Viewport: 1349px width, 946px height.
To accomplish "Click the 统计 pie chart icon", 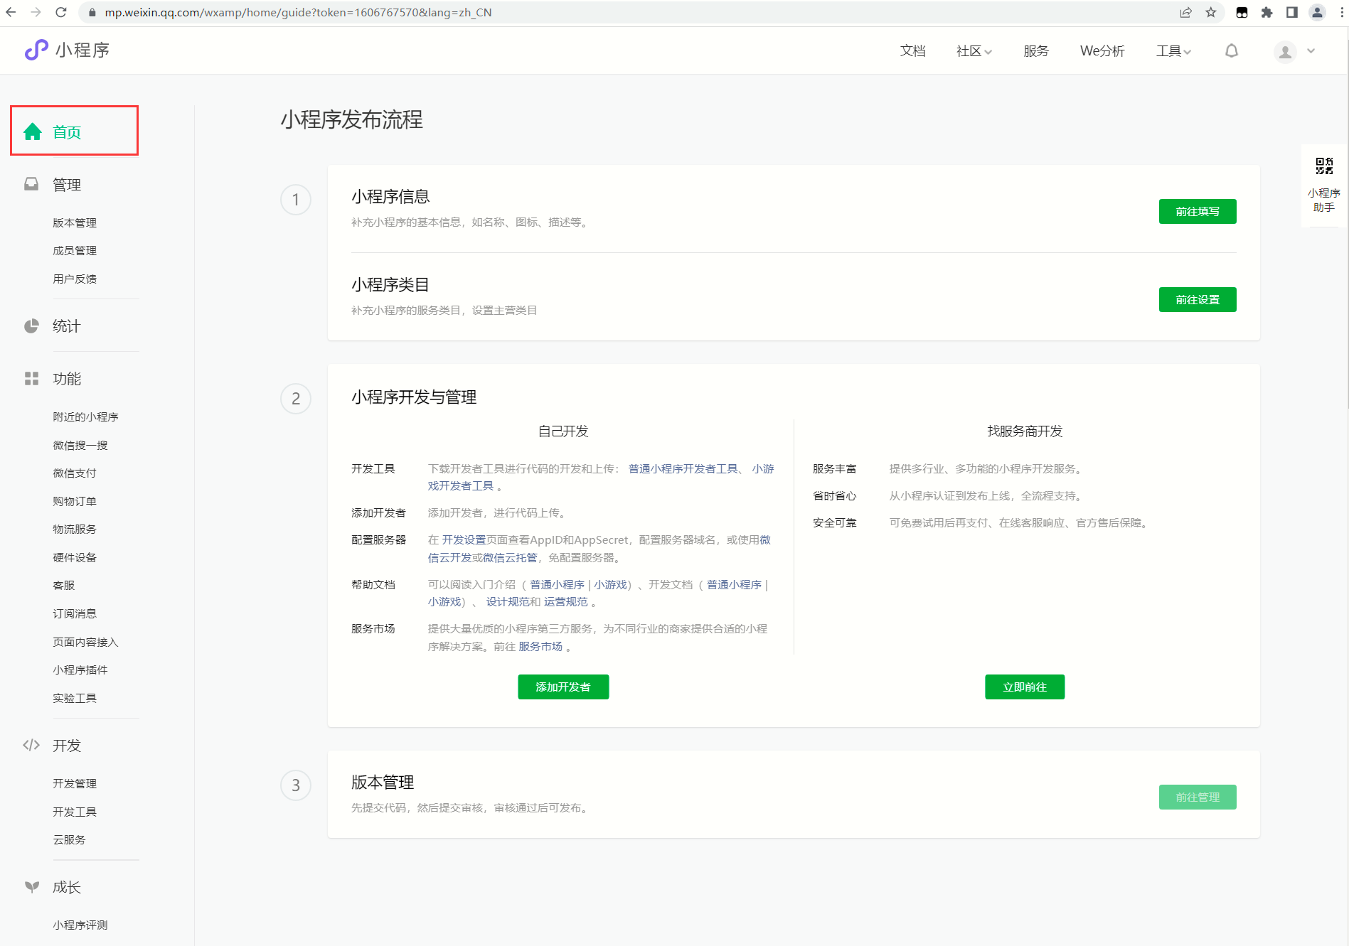I will [31, 326].
